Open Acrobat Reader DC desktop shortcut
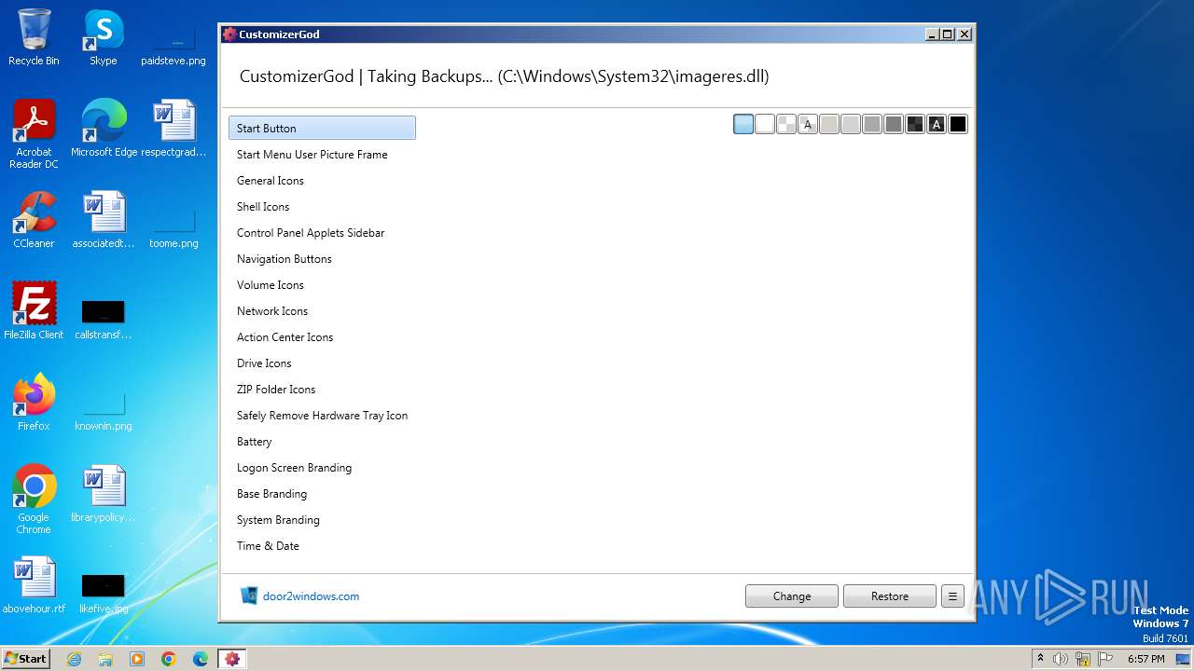Viewport: 1194px width, 671px height. 34,134
